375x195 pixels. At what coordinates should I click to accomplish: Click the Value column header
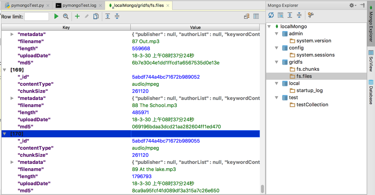click(195, 27)
